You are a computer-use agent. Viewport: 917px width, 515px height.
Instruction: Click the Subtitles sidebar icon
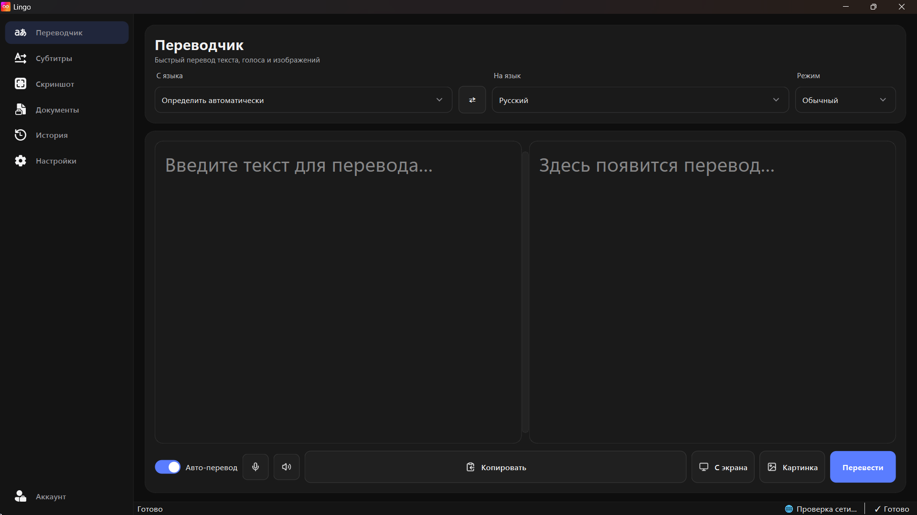click(21, 58)
